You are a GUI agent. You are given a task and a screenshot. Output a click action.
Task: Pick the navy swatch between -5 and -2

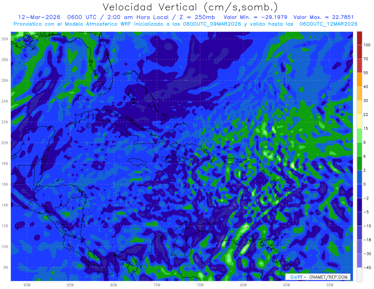pyautogui.click(x=359, y=205)
